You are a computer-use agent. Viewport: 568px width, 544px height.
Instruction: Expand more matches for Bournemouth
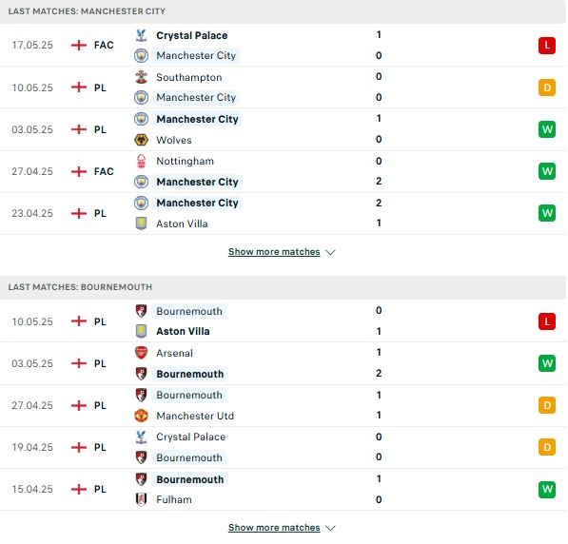pos(274,527)
